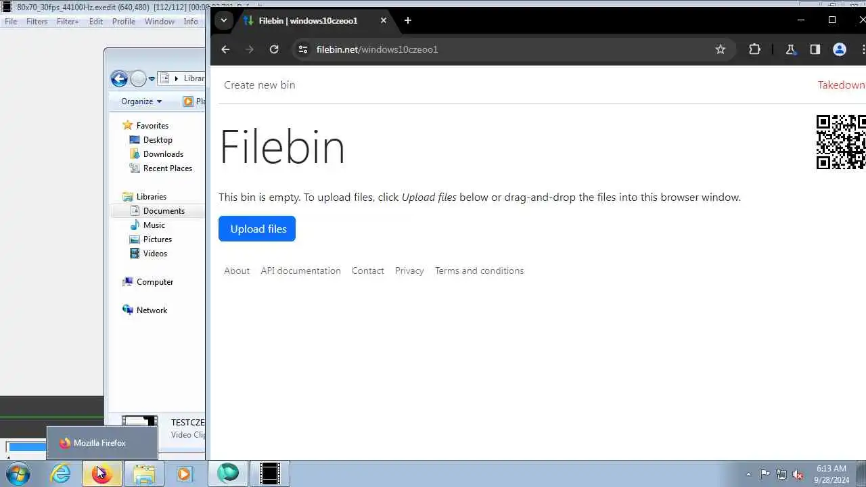This screenshot has height=487, width=866.
Task: Click Firefox taskbar icon
Action: tap(101, 473)
